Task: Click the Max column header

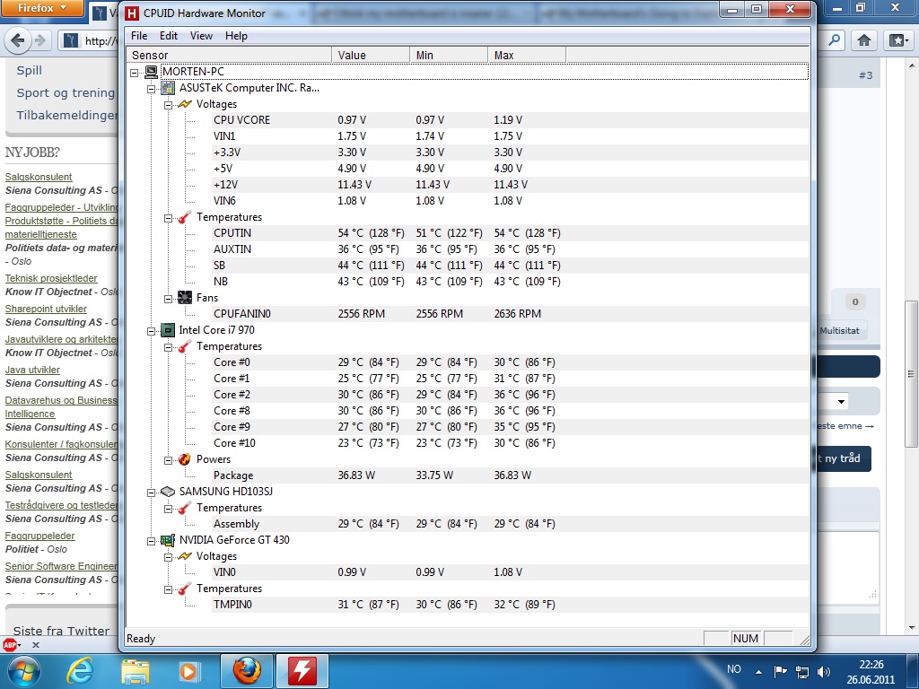Action: 526,55
